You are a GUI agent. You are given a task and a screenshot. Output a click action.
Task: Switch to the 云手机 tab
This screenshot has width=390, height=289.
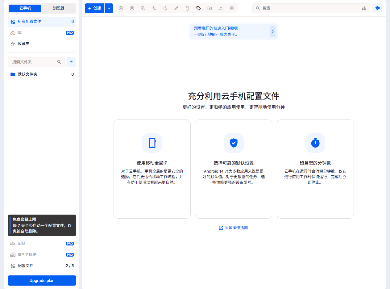(25, 8)
